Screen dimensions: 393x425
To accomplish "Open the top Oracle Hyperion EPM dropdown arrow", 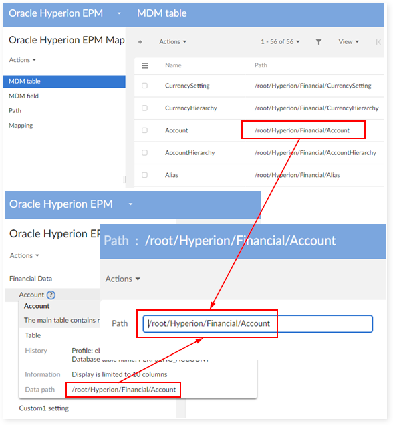I will click(x=119, y=13).
